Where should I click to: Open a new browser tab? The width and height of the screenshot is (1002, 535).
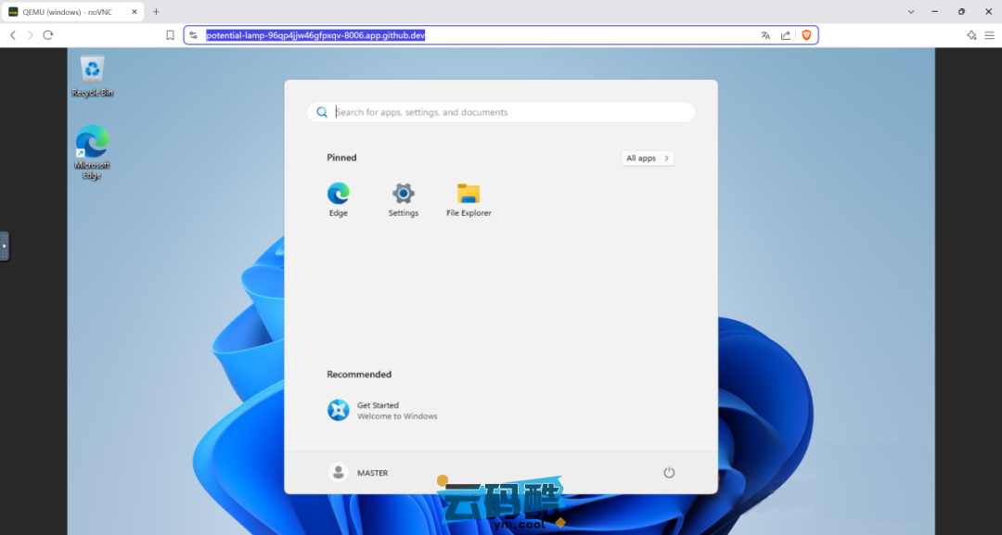156,12
